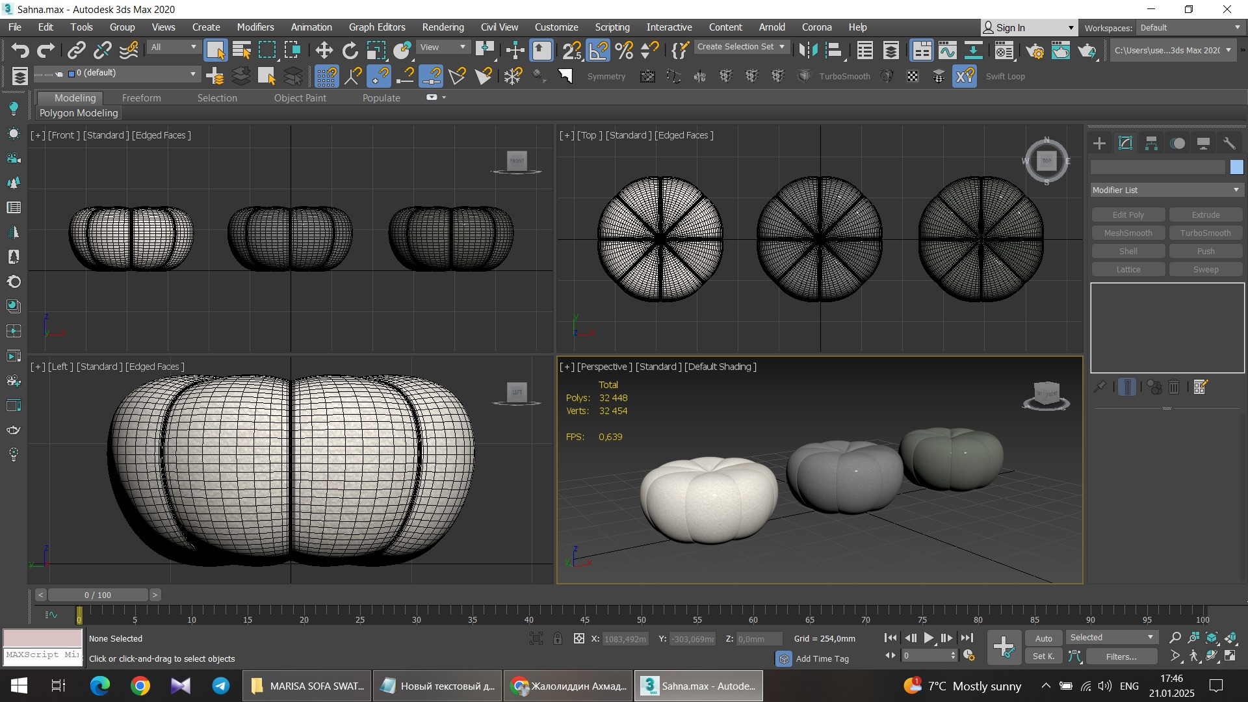The image size is (1248, 702).
Task: Toggle Percent Snap button
Action: (x=624, y=50)
